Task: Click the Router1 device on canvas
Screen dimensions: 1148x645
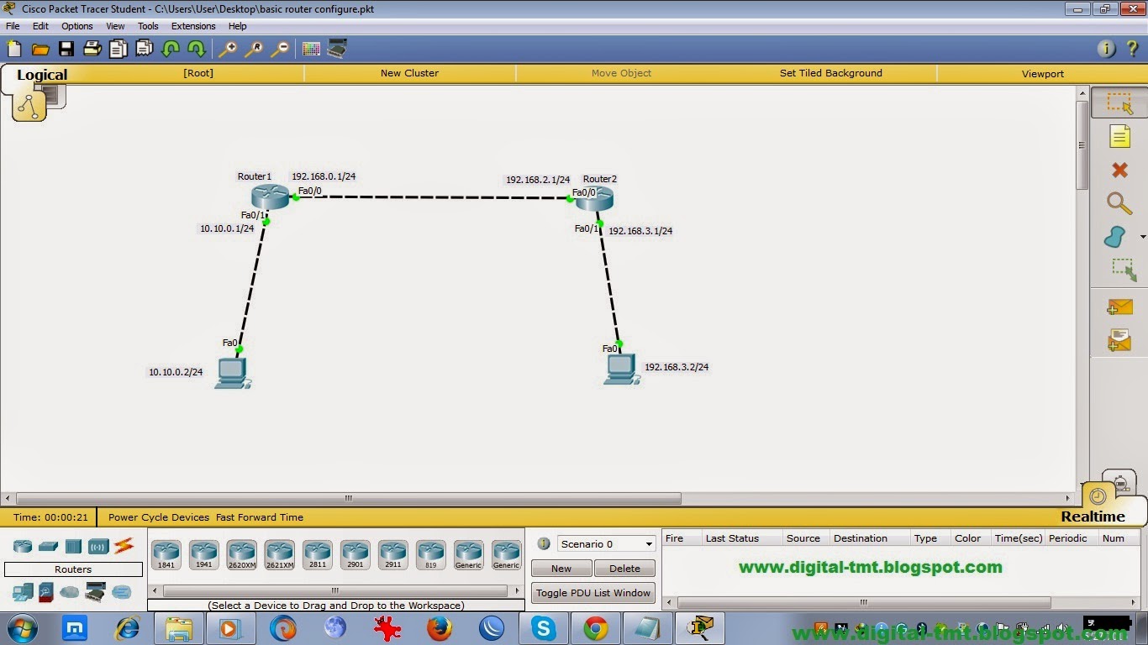Action: tap(270, 197)
